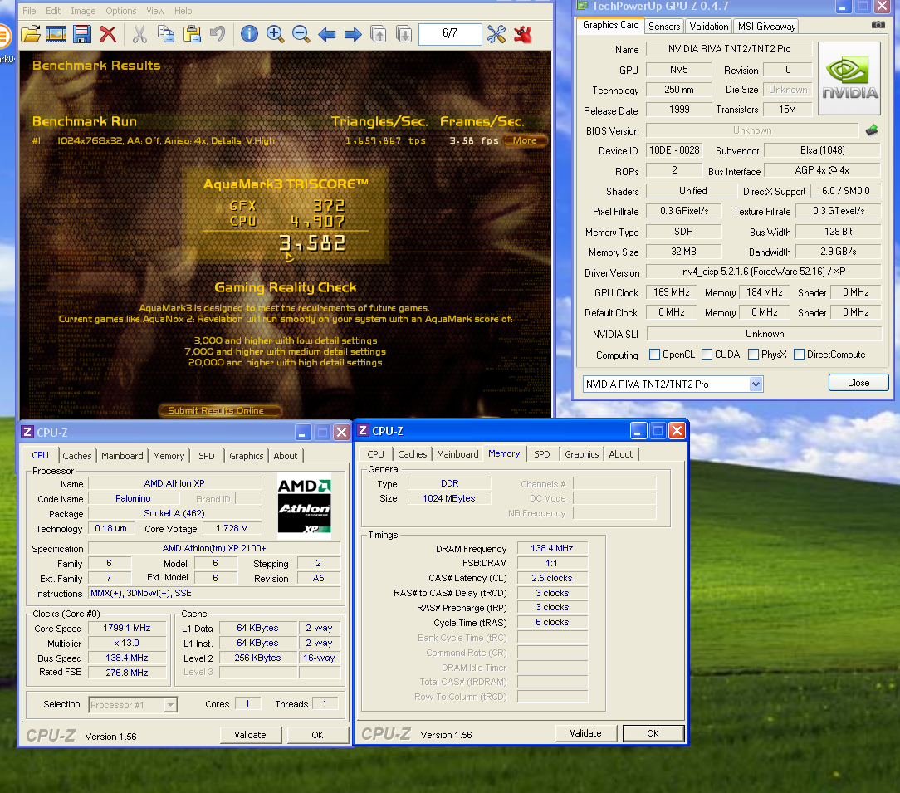Go to next image with right arrow
Viewport: 900px width, 793px height.
click(352, 34)
